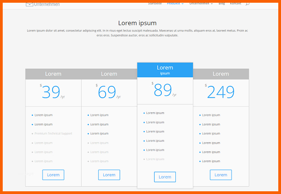Open the Blog menu item
Screen dimensions: 281x194
coord(222,4)
